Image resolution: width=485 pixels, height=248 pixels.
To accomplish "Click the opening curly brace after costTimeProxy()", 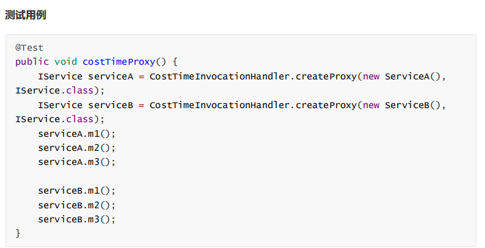I will point(175,62).
